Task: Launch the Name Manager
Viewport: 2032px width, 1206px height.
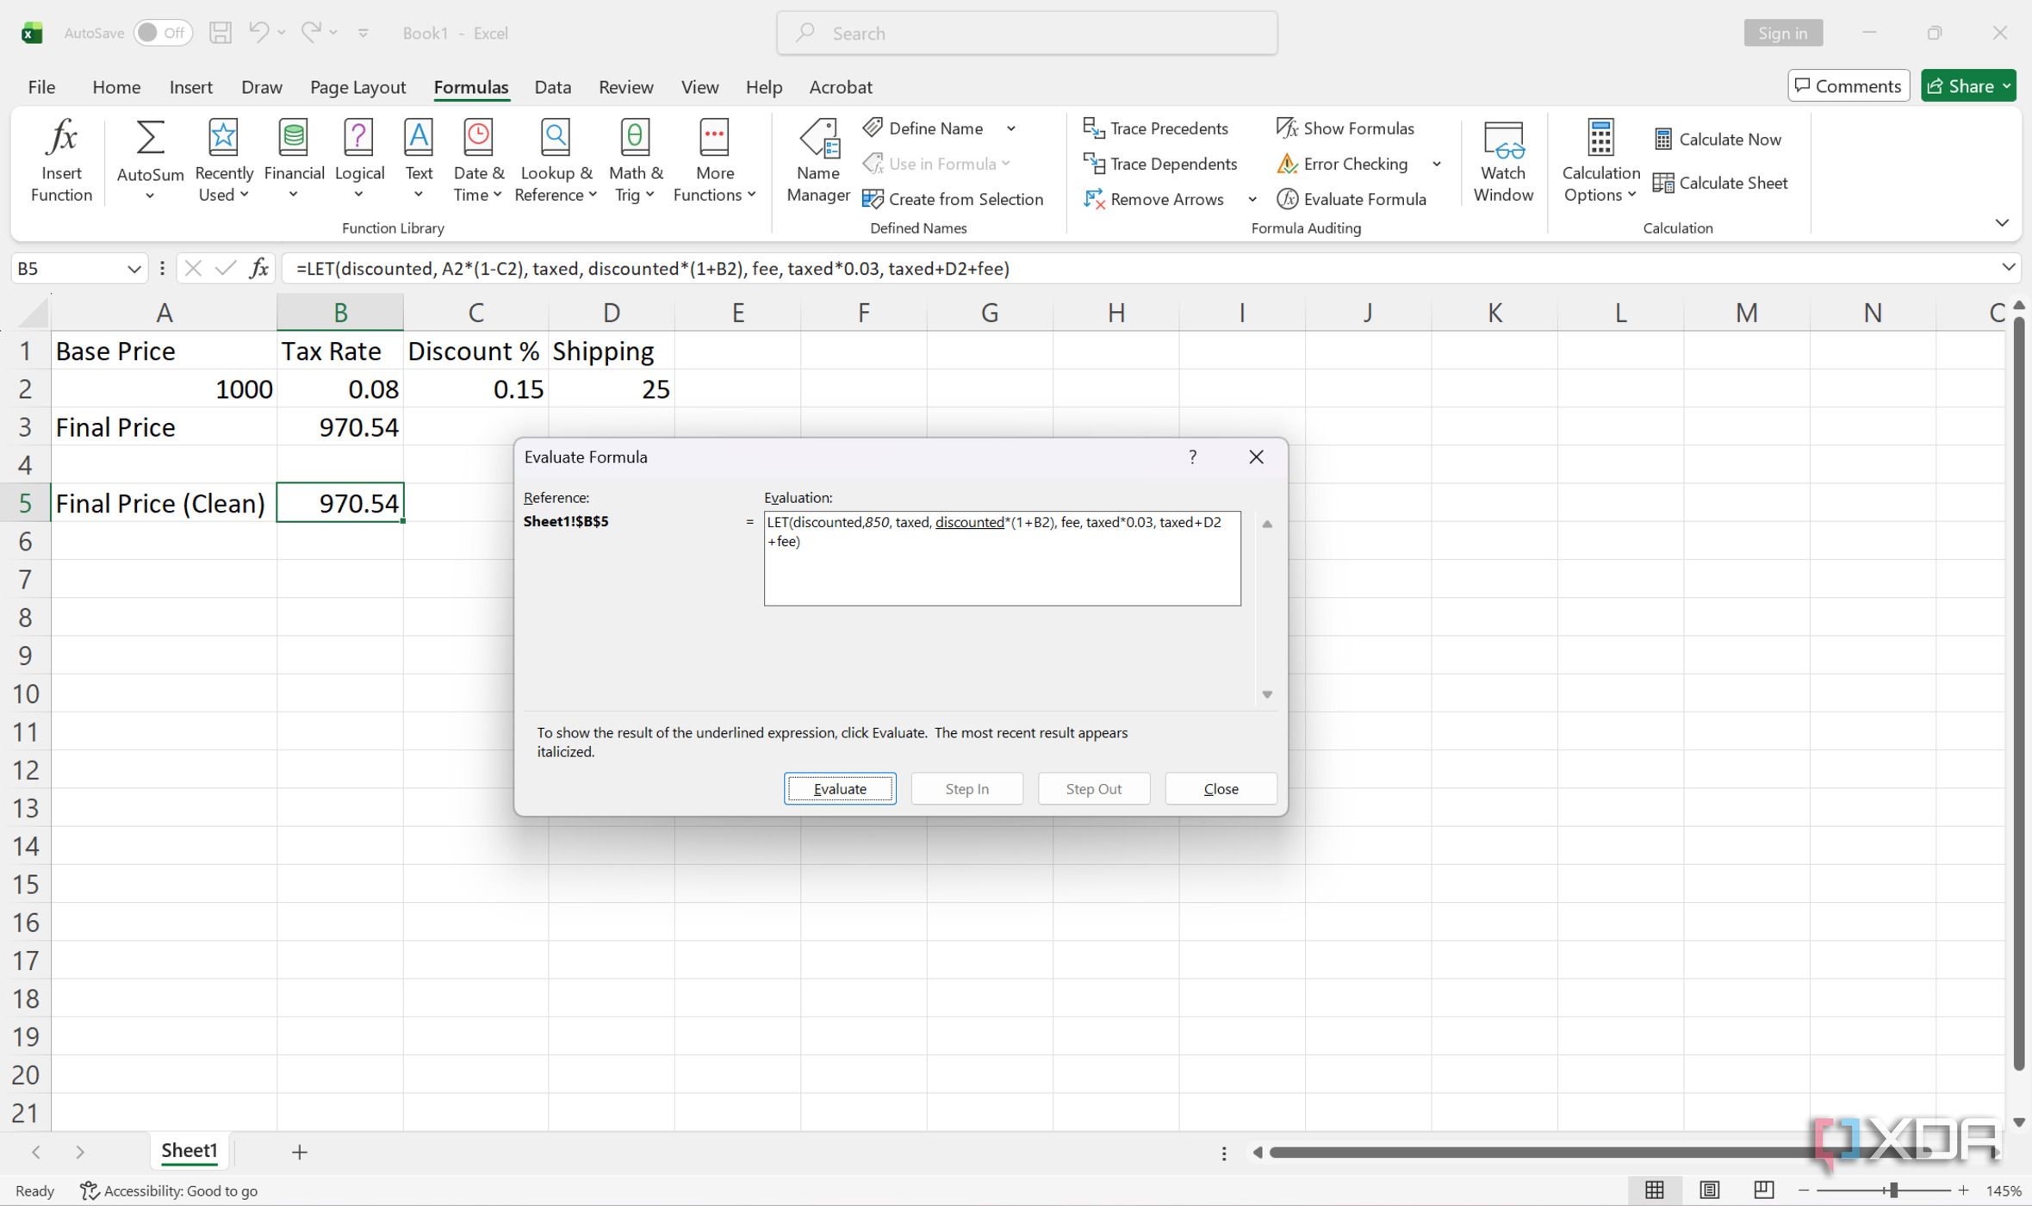Action: click(x=817, y=160)
